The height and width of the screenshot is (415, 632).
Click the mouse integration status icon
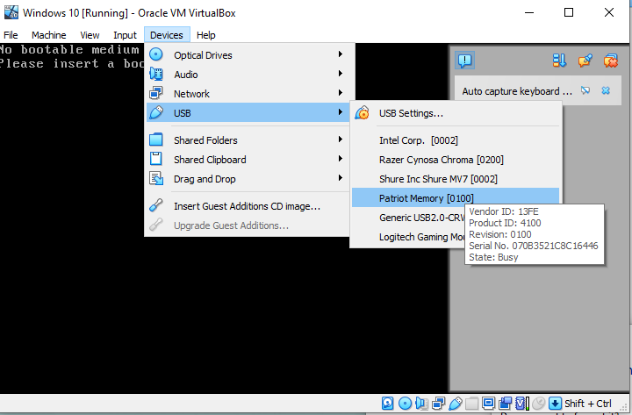tap(538, 404)
